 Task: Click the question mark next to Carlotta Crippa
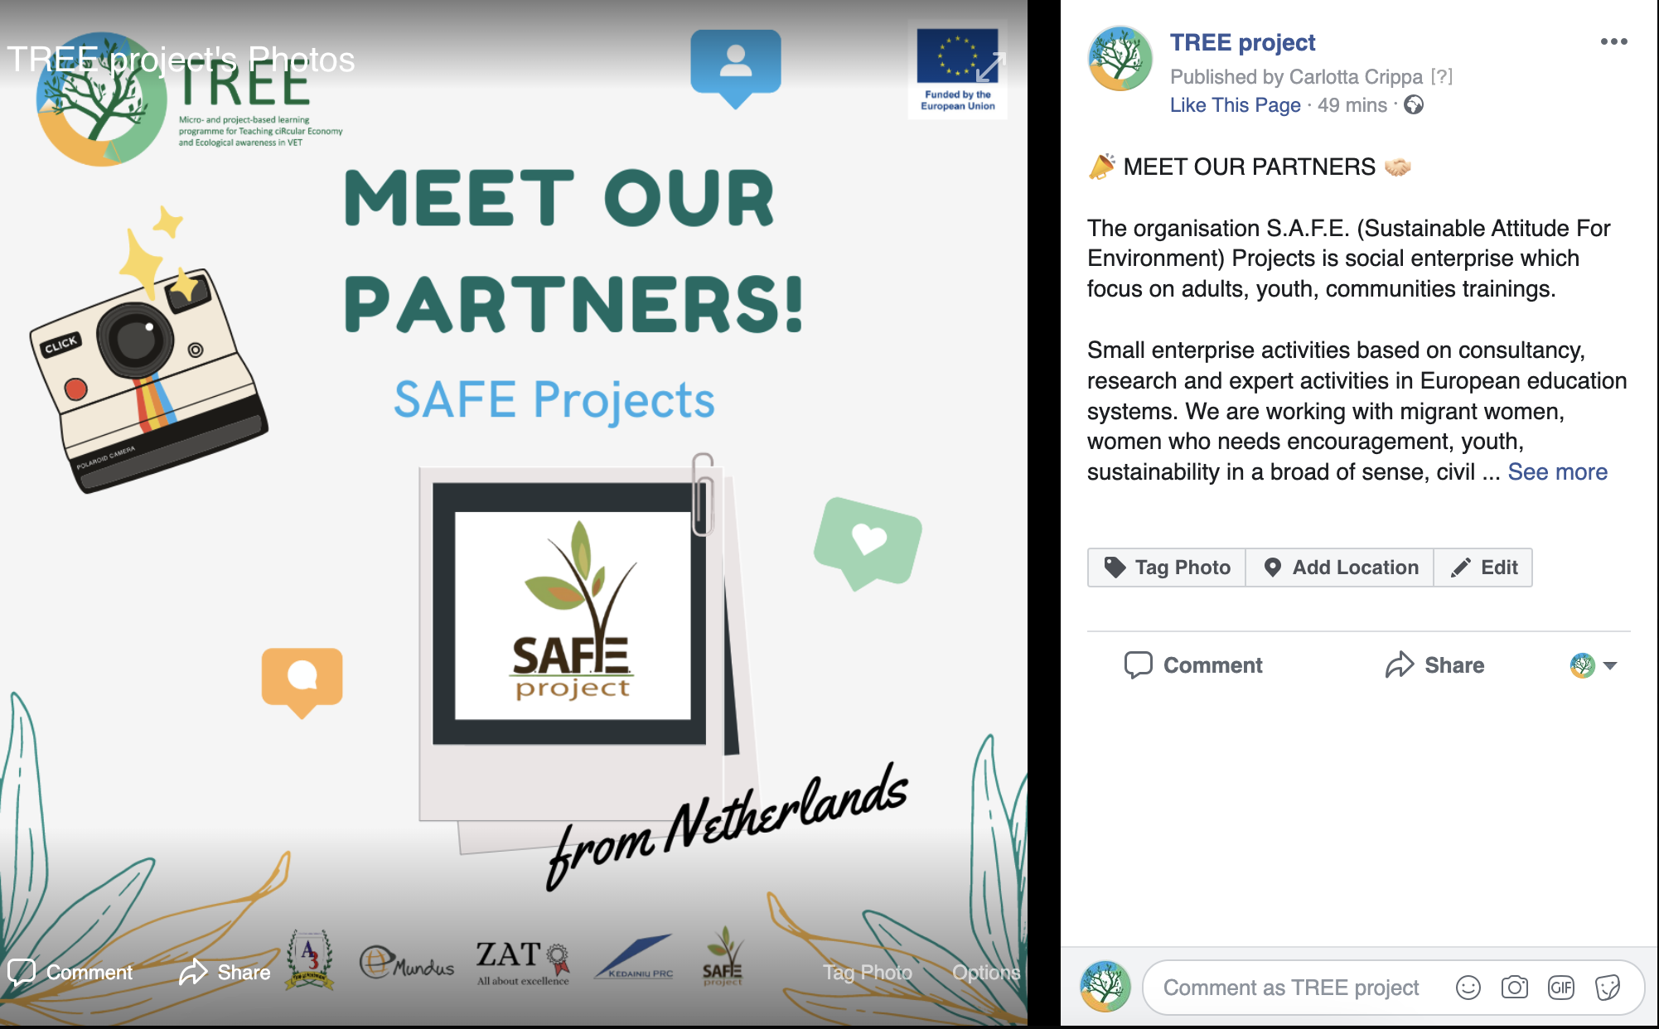[1442, 76]
